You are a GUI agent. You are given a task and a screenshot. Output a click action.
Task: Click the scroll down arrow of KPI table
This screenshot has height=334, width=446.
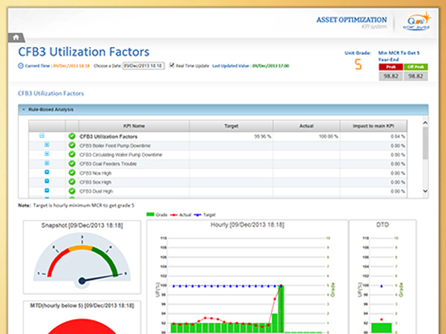pyautogui.click(x=425, y=191)
